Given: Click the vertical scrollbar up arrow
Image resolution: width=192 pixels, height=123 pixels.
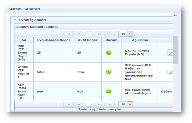Looking at the screenshot, I should (175, 16).
